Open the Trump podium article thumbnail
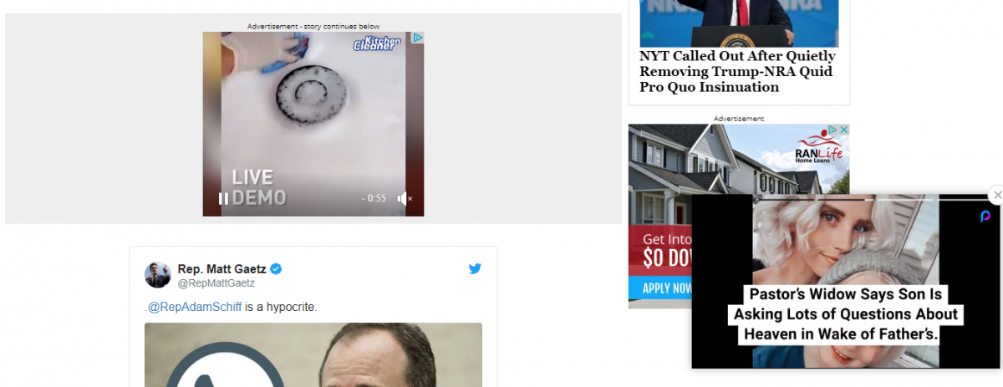 [739, 23]
